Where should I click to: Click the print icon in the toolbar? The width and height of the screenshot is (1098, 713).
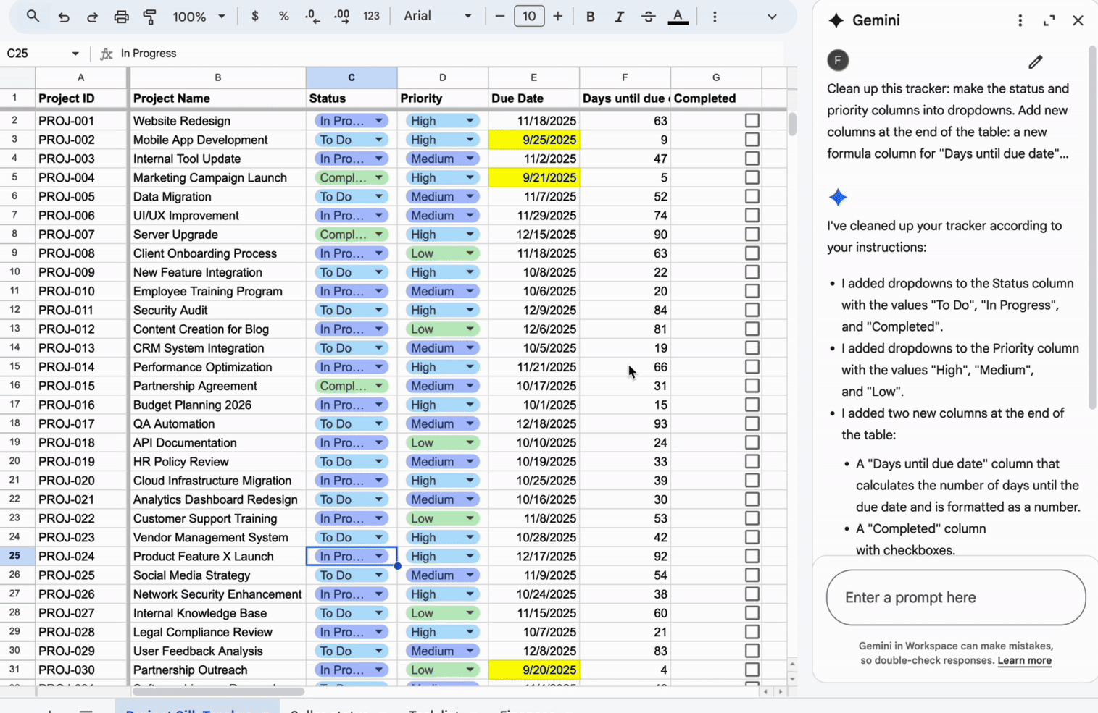point(121,17)
